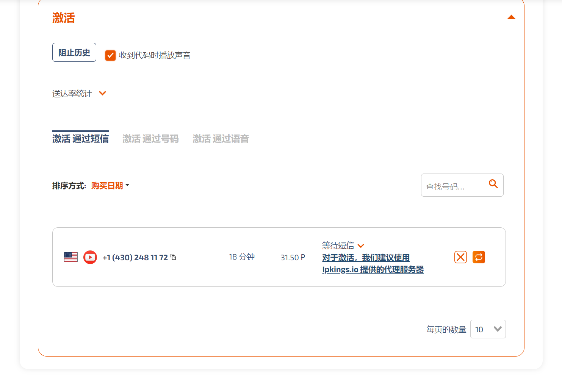Switch to 激活 通过语音 tab
This screenshot has height=388, width=562.
coord(221,139)
